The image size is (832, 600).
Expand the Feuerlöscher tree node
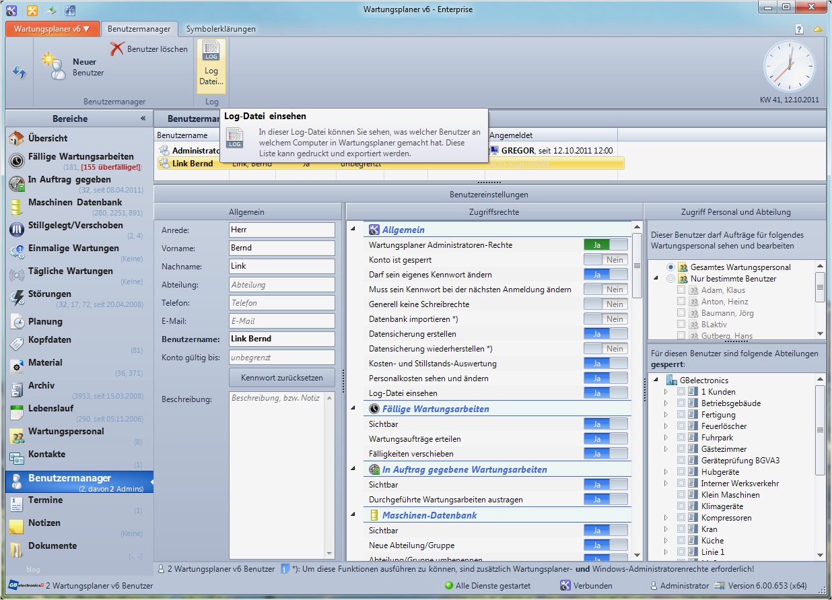click(666, 426)
